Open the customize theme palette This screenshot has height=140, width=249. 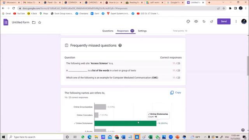(x=188, y=21)
